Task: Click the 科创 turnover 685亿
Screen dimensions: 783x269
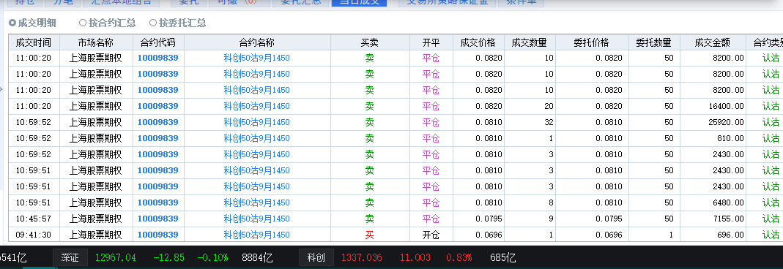Action: tap(503, 257)
